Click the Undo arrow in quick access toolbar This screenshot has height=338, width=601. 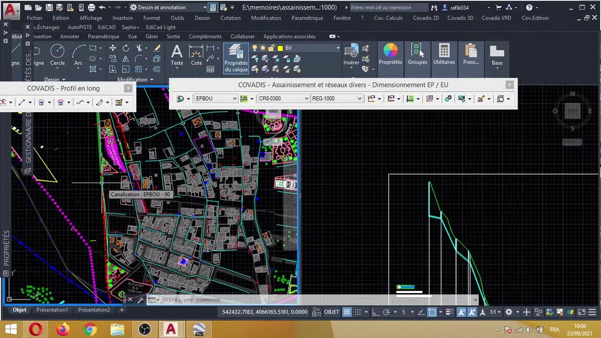[x=102, y=8]
